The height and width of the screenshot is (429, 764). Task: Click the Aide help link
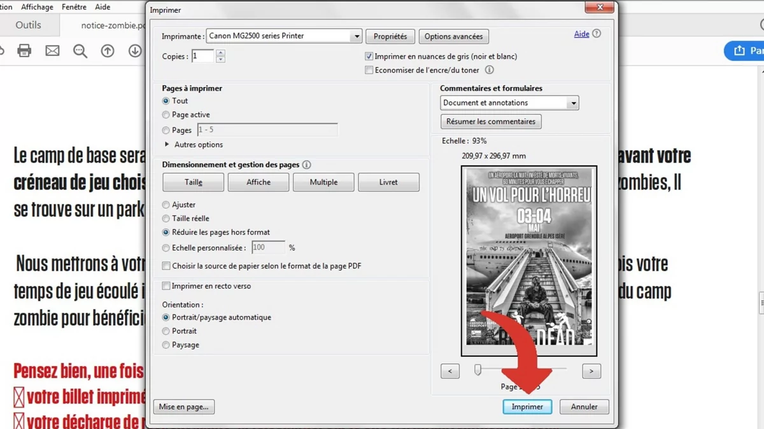(581, 34)
